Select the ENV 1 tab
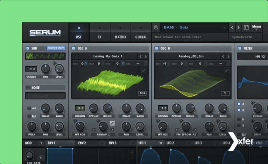Image resolution: width=268 pixels, height=164 pixels. [x=60, y=143]
